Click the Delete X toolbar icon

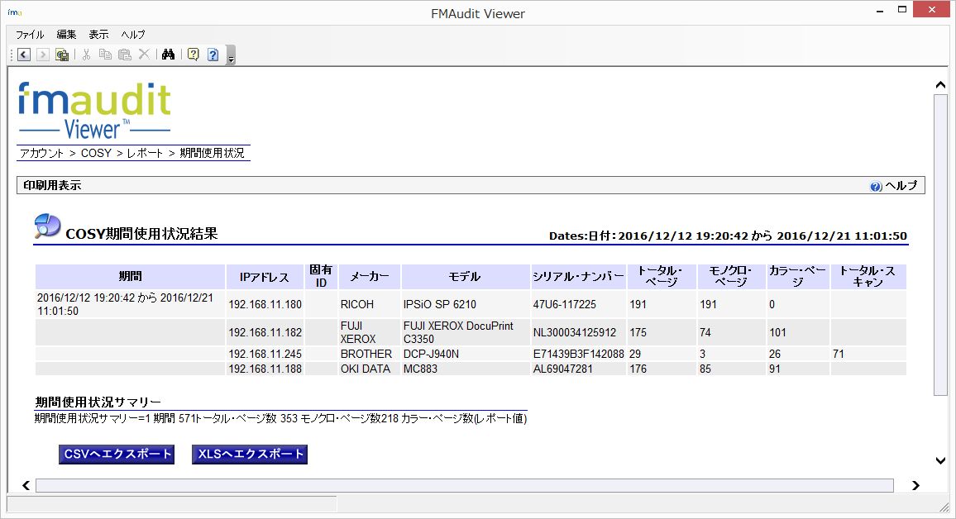(144, 55)
